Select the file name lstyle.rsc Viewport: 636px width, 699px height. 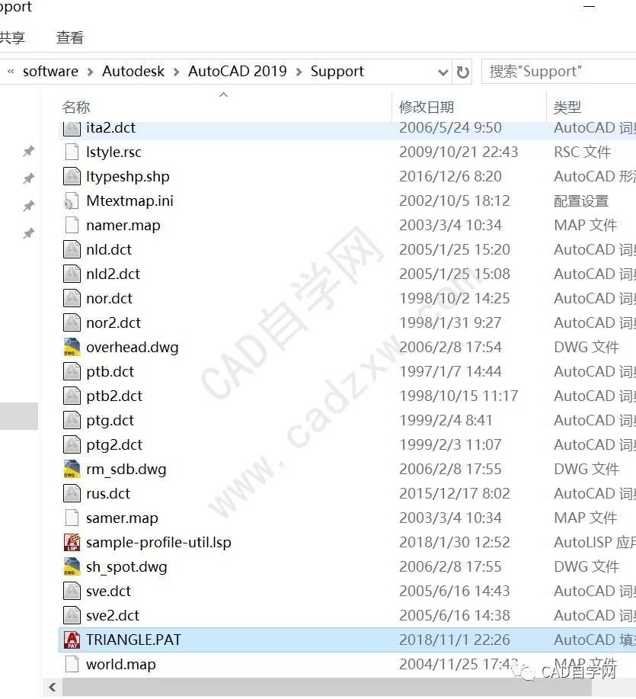[113, 152]
